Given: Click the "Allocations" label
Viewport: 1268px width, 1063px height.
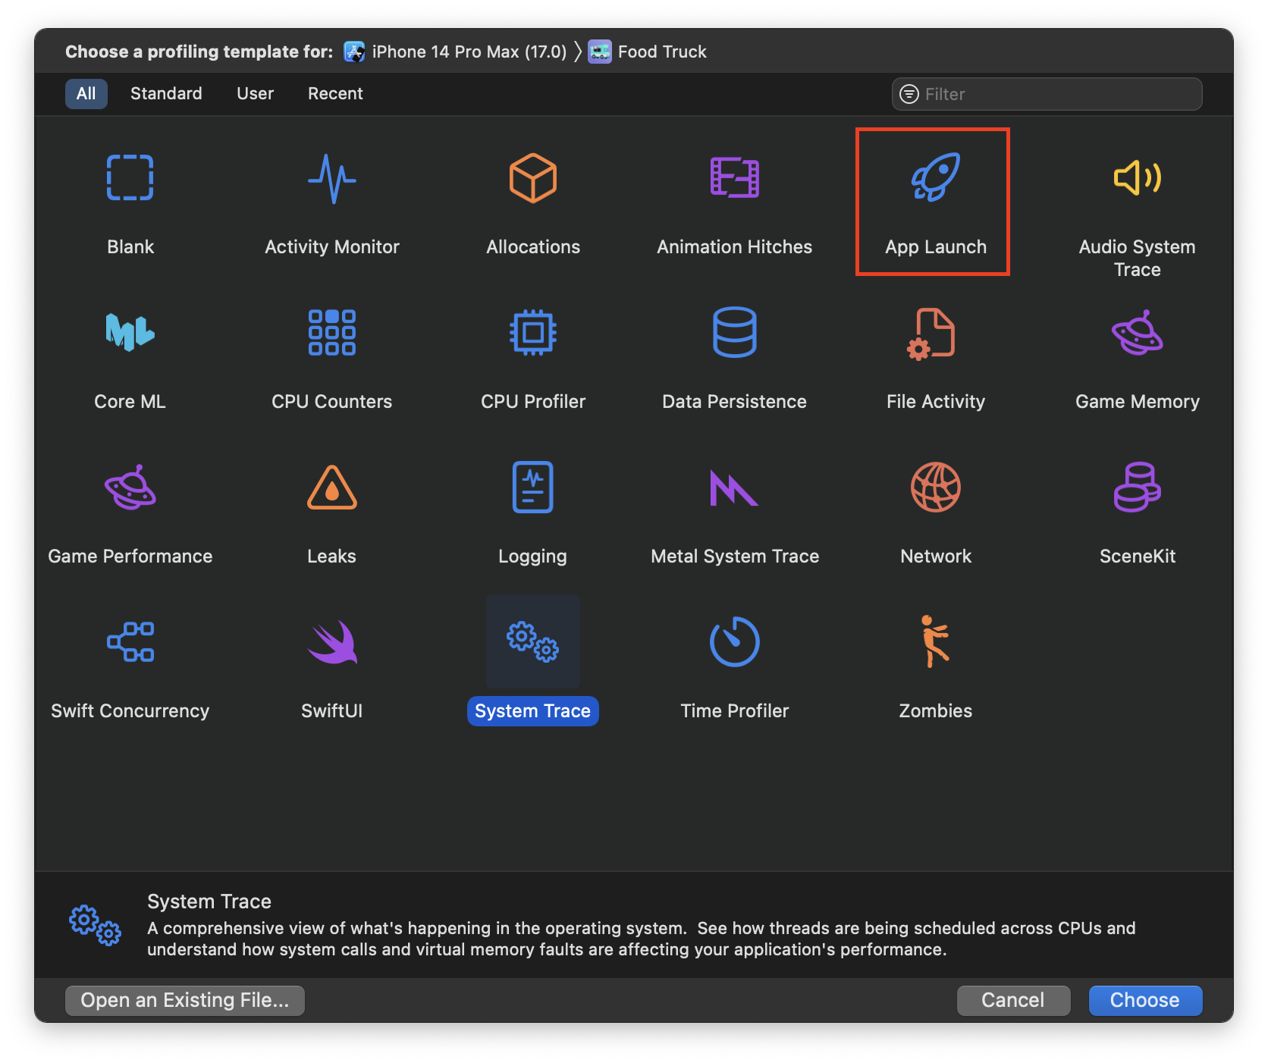Looking at the screenshot, I should click(533, 247).
